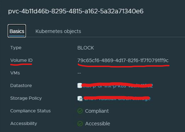The height and width of the screenshot is (132, 185).
Task: Click the Accessibility label
Action: (23, 124)
